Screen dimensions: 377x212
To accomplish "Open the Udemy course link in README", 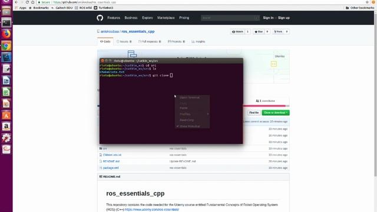I will pos(152,210).
